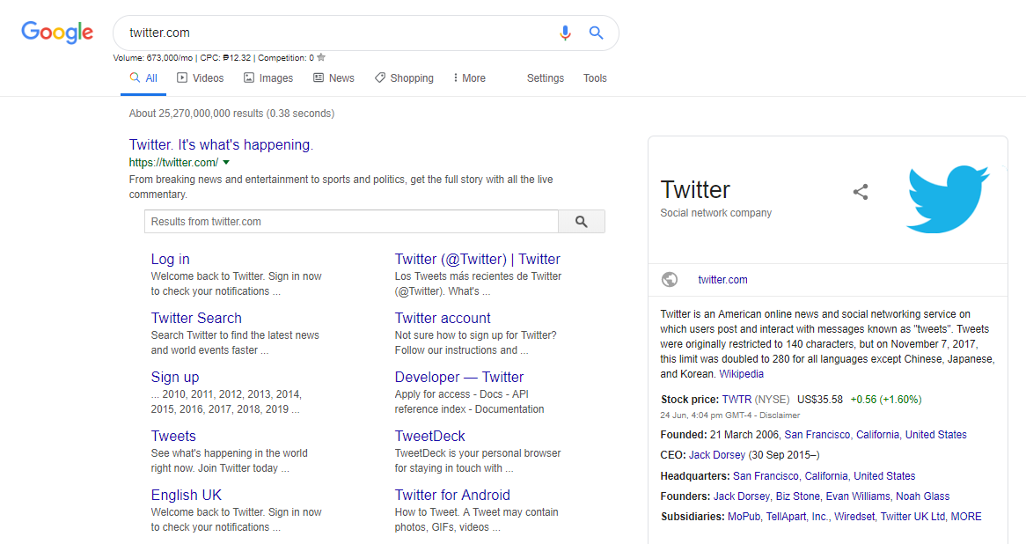Star the keyword next to Competition
Viewport: 1026px width, 544px height.
coord(321,57)
